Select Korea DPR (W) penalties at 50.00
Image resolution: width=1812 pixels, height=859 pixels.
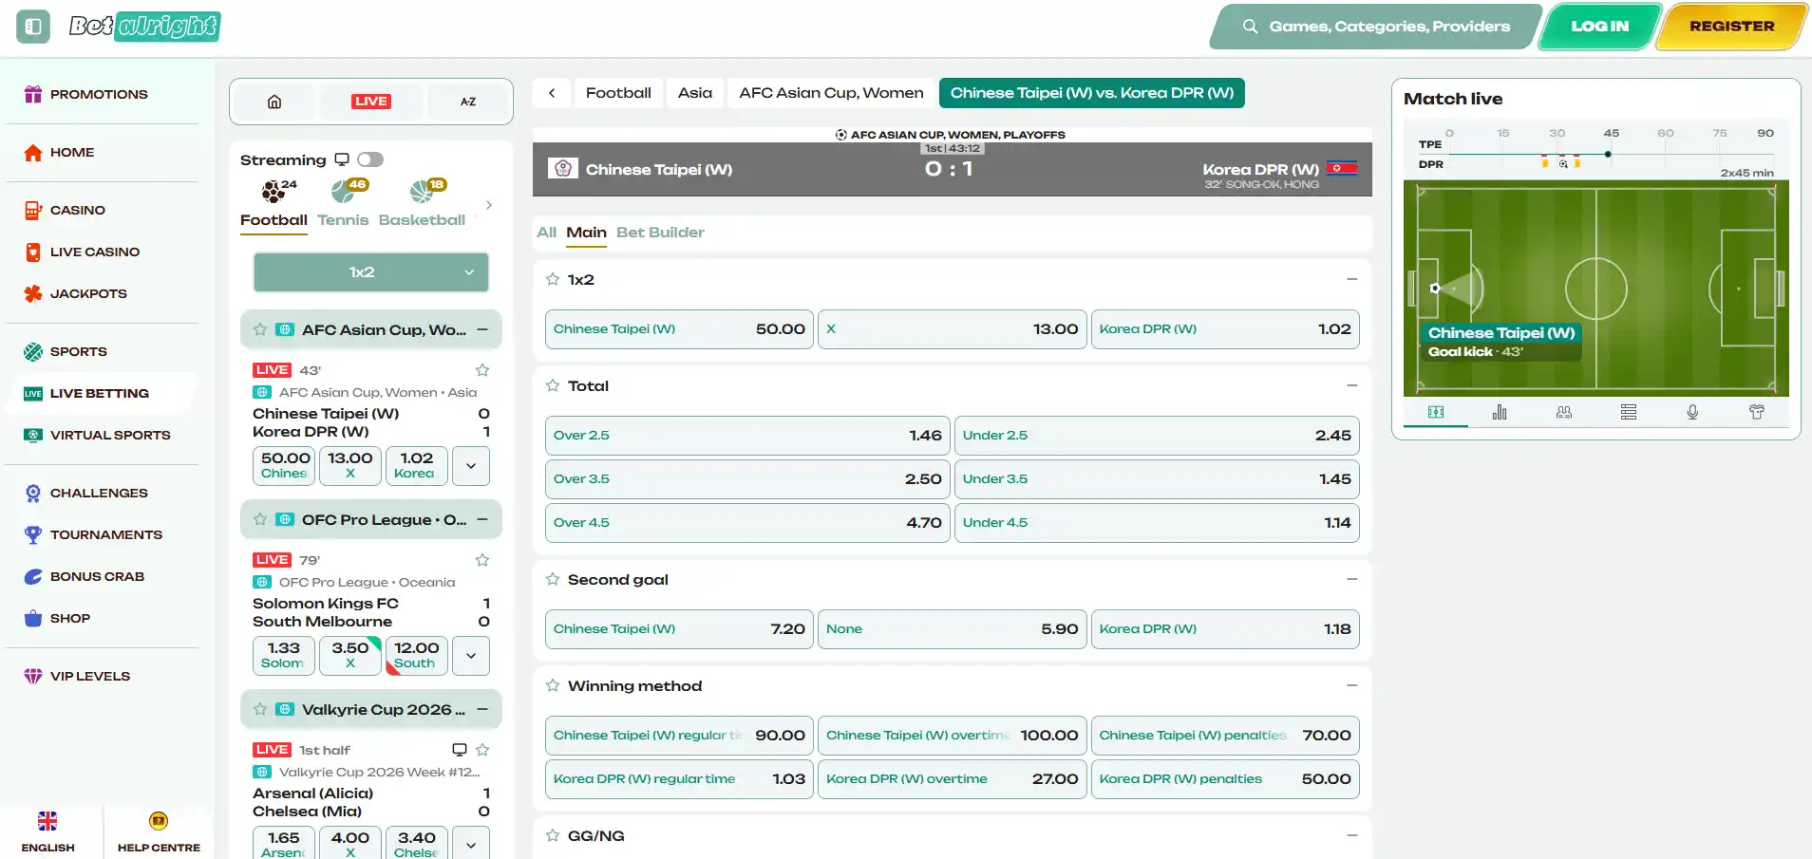pos(1225,779)
